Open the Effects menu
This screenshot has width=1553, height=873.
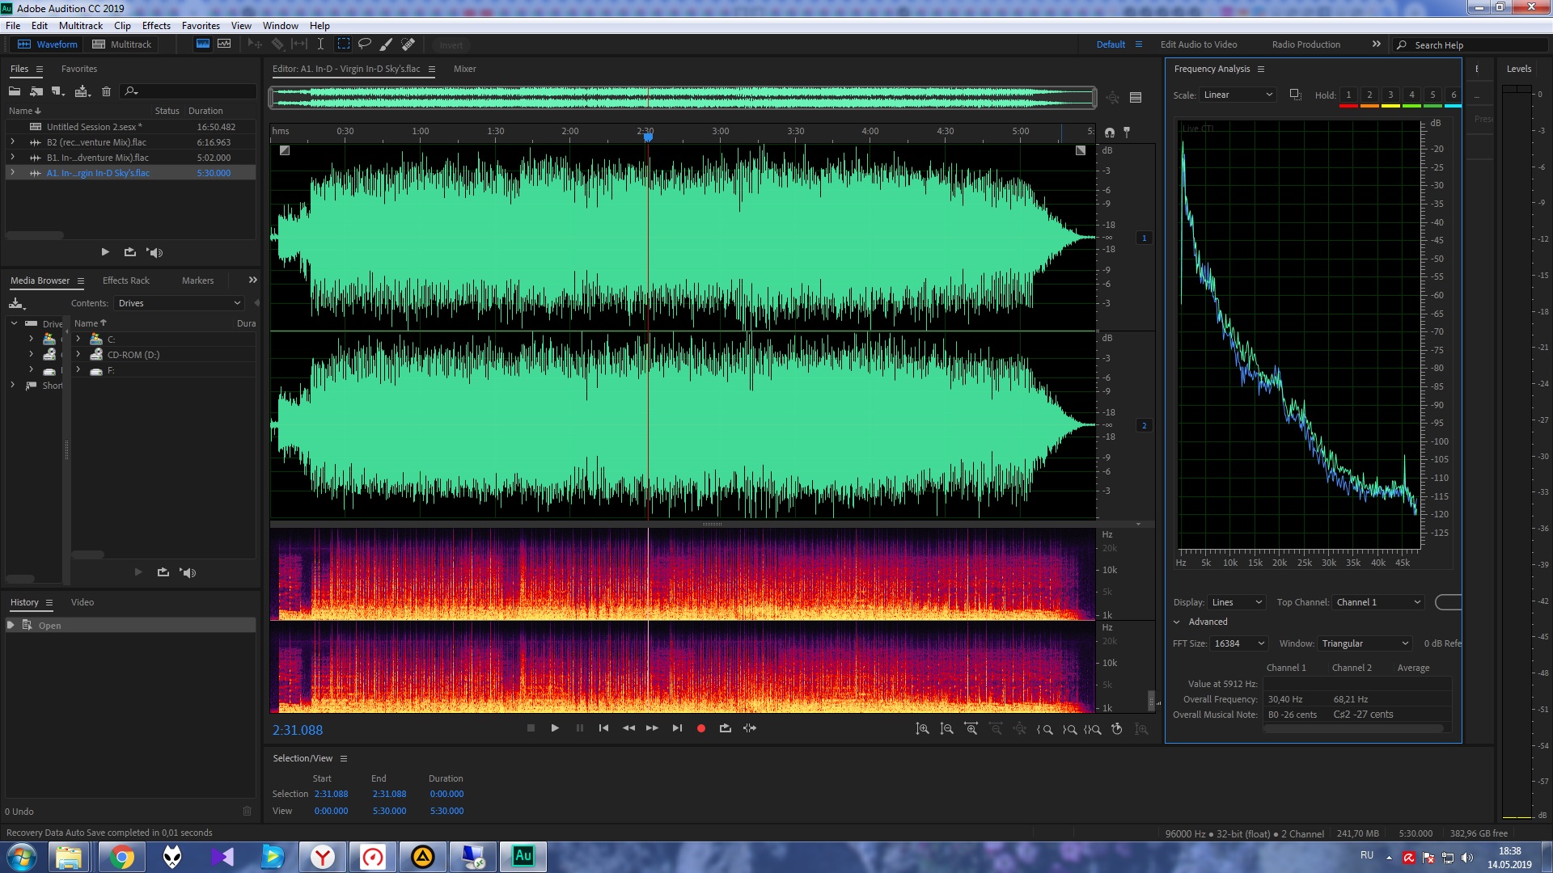point(156,26)
